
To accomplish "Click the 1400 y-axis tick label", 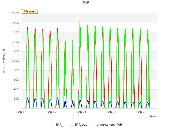I will point(16,42).
